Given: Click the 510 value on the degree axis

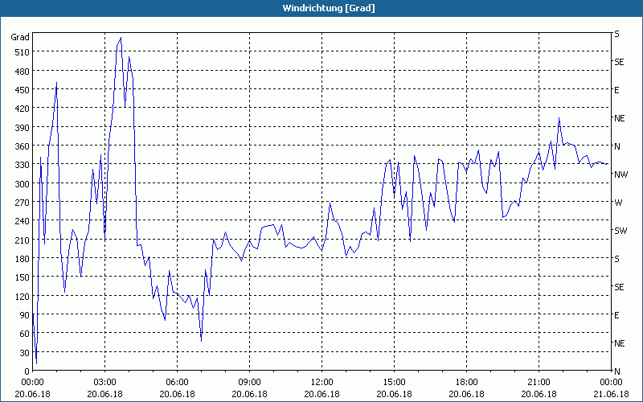Looking at the screenshot, I should coord(23,52).
